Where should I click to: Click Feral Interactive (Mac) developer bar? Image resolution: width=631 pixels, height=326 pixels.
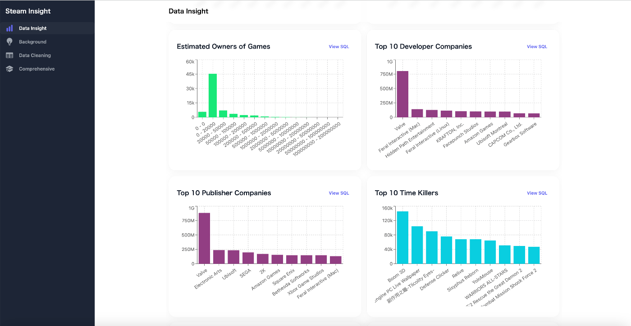(x=417, y=113)
